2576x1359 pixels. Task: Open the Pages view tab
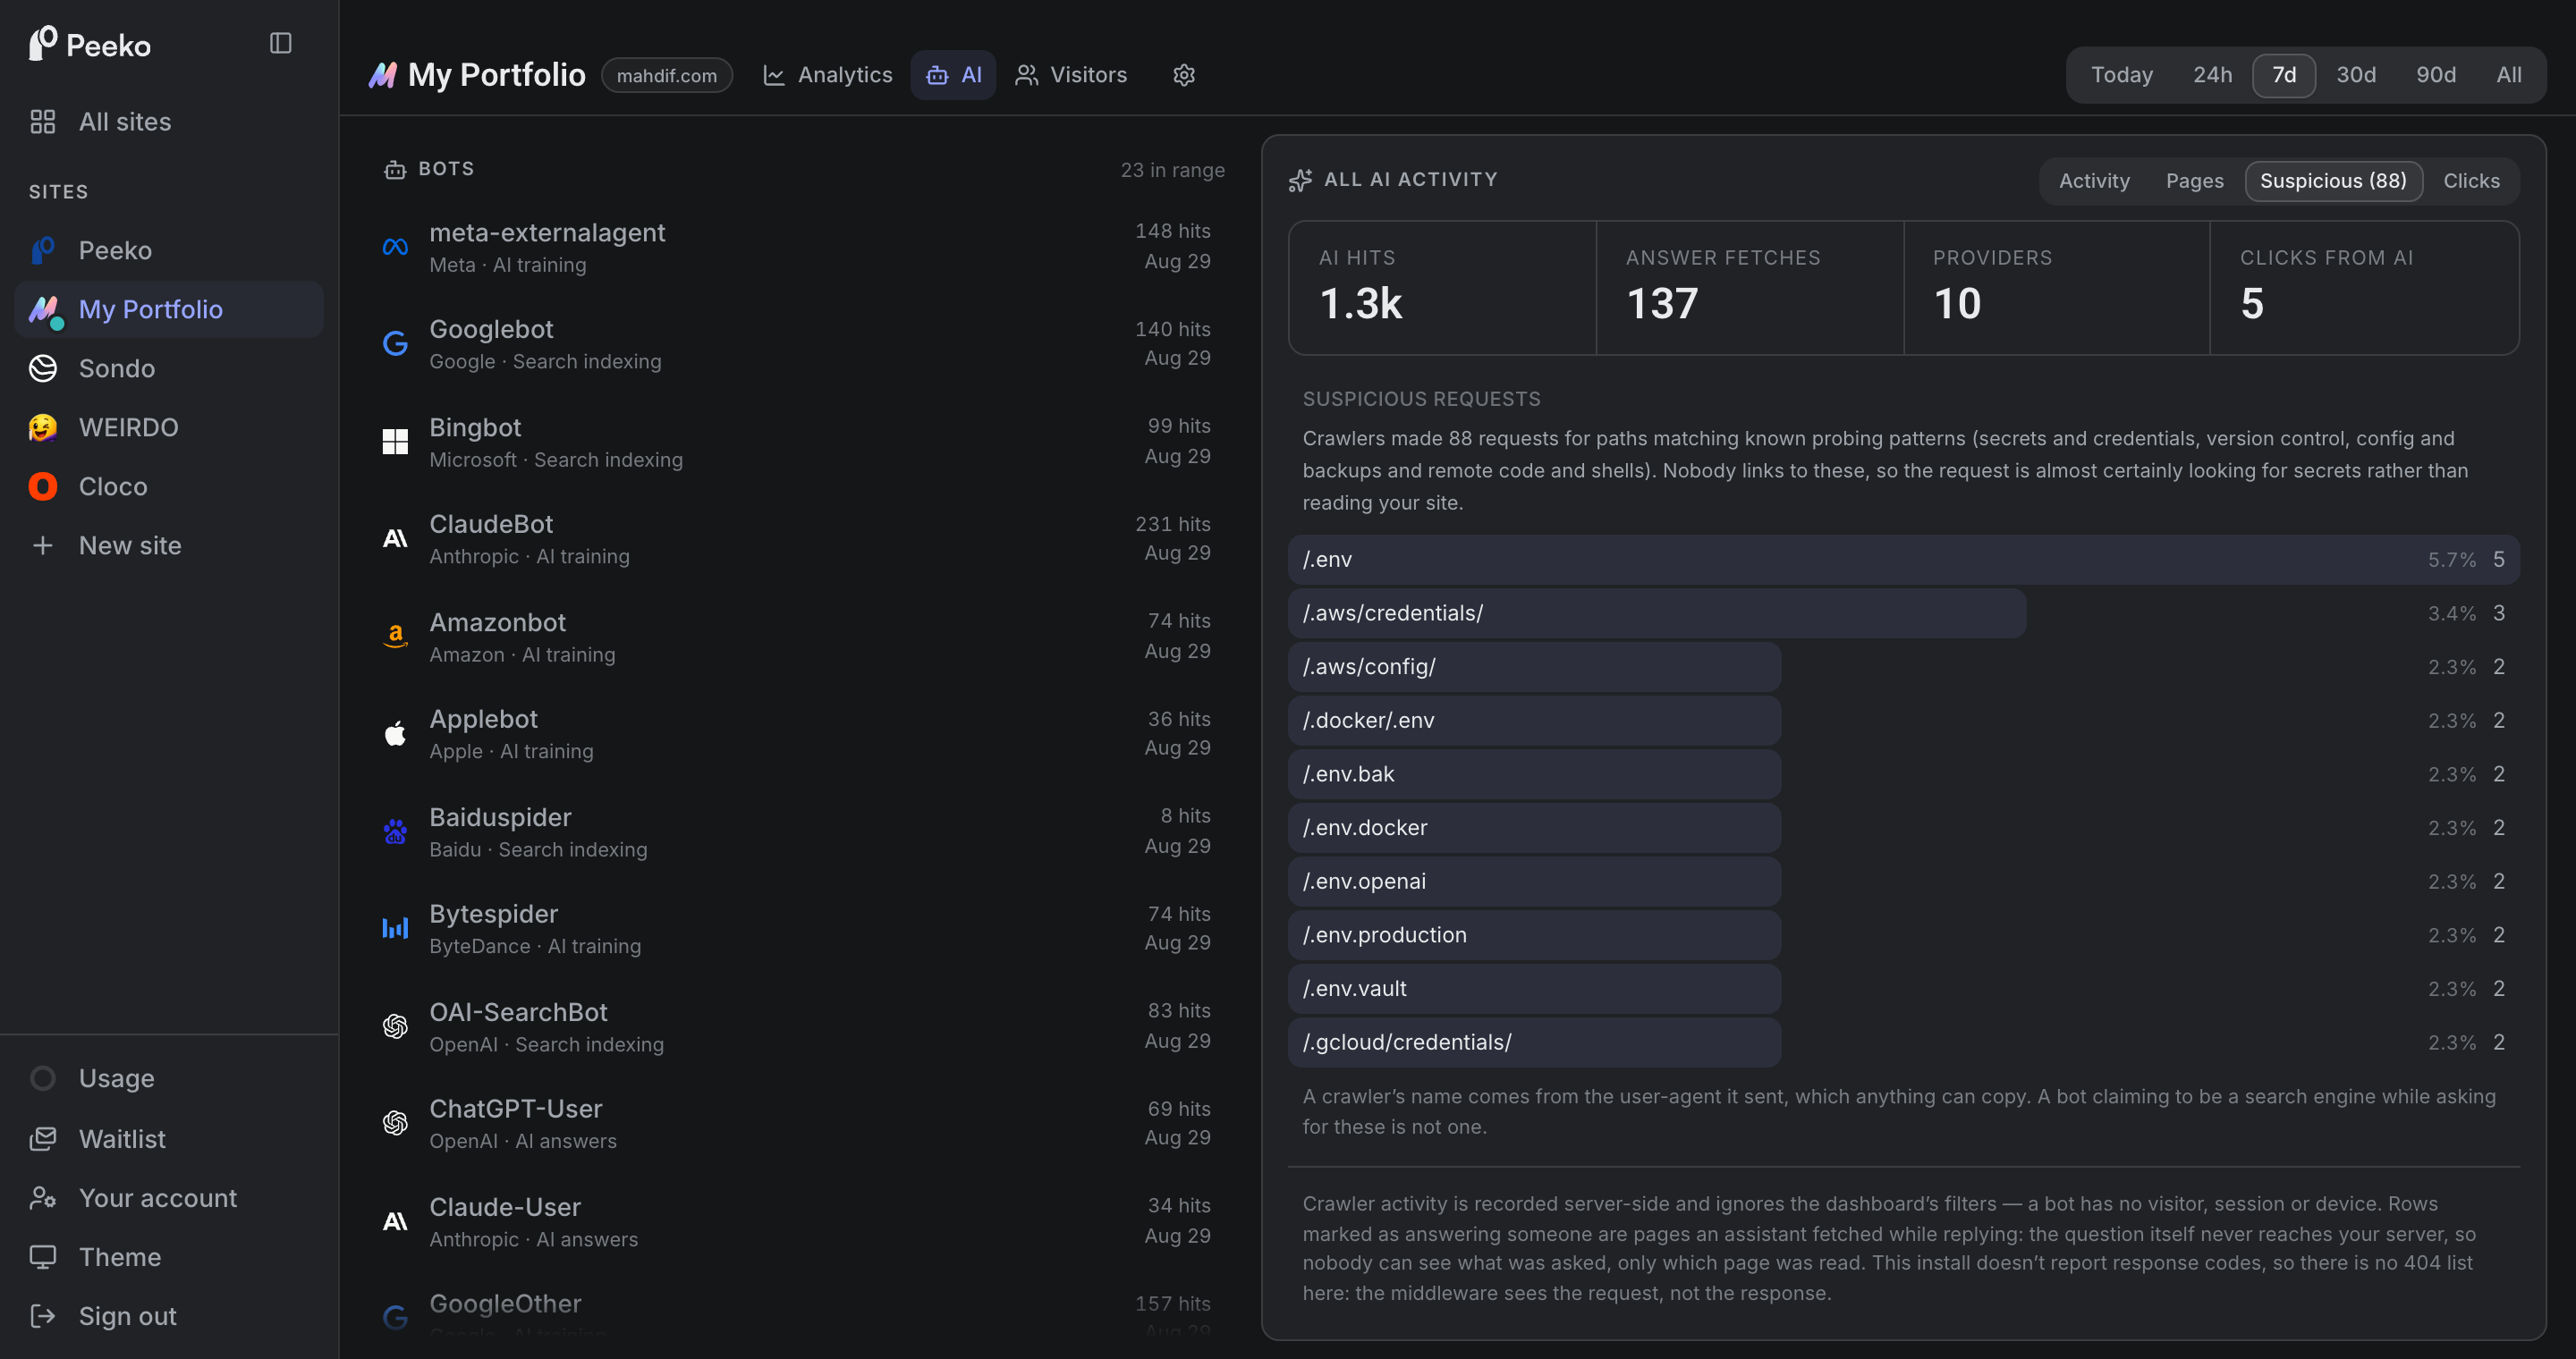(2194, 181)
